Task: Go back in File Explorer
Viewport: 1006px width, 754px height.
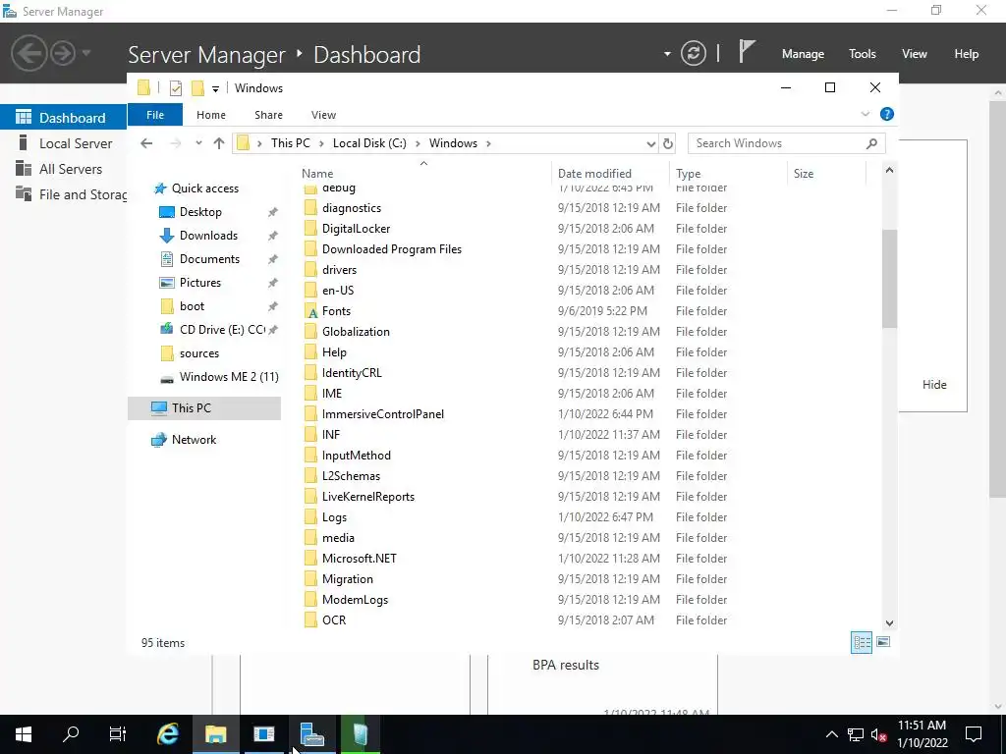Action: [146, 143]
